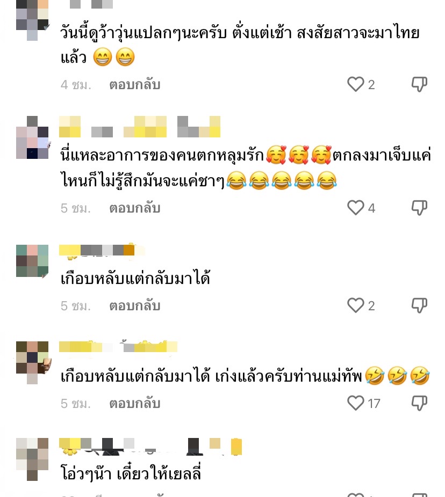Like the falling-in-love comment with 4 likes
445x497 pixels.
point(355,208)
